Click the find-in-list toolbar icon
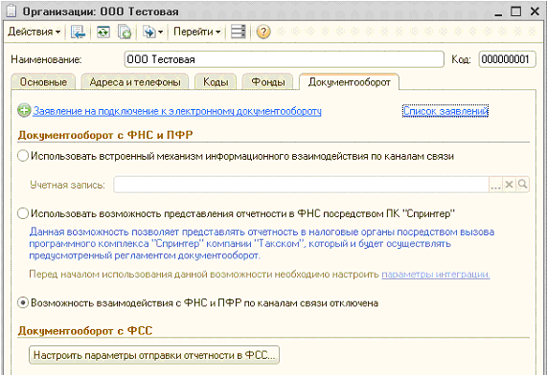547x376 pixels. 79,32
